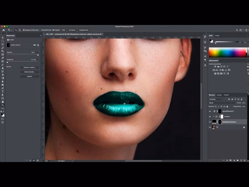
Task: Click the Do ekranu button
Action: pyautogui.click(x=72, y=30)
